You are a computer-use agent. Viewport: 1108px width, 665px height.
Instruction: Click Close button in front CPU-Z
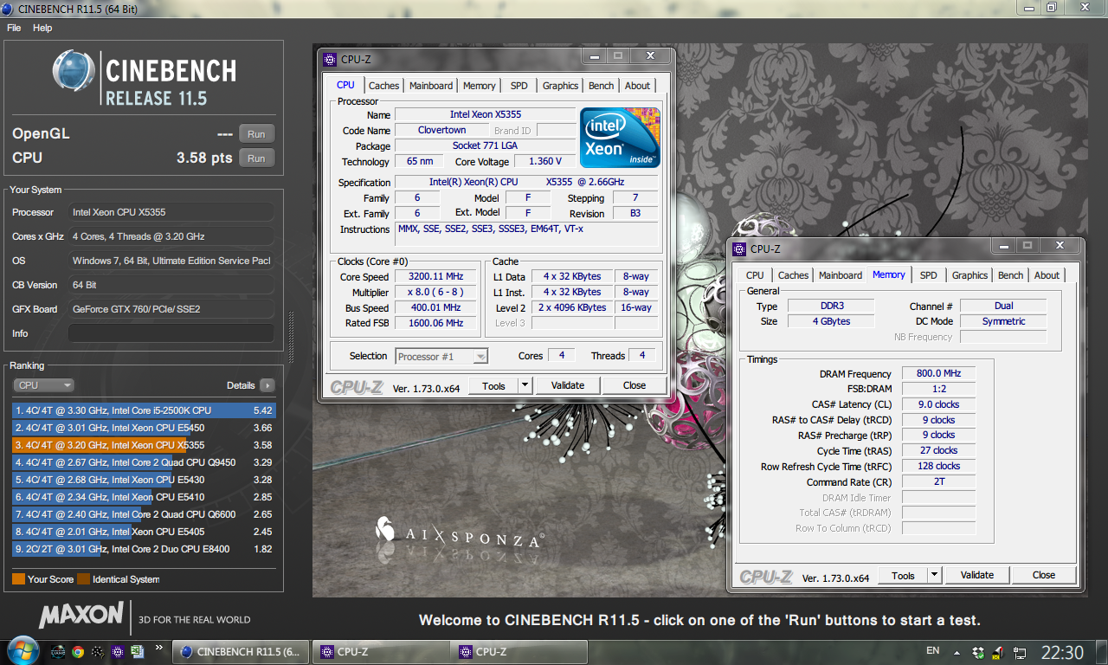coord(635,385)
